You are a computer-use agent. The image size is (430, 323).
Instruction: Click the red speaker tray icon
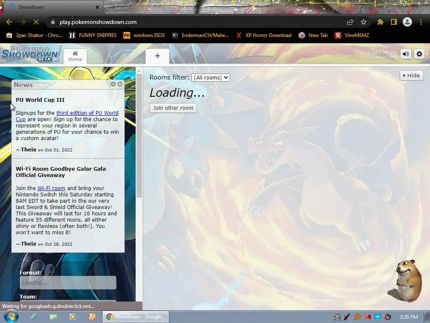[x=388, y=317]
